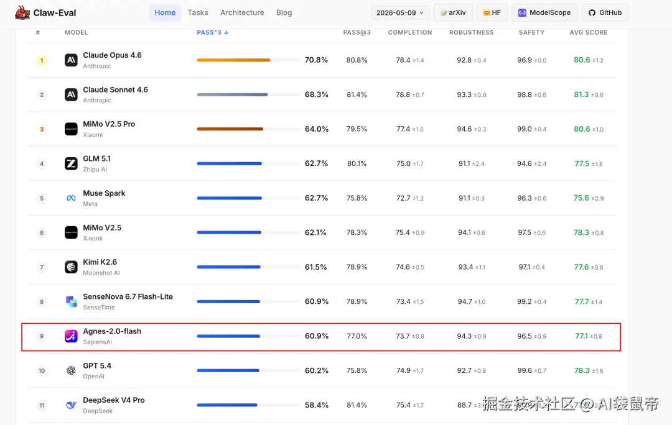Click the Xiaomi logo beside MiMo V2.5 Pro
Viewport: 672px width, 425px height.
click(71, 129)
